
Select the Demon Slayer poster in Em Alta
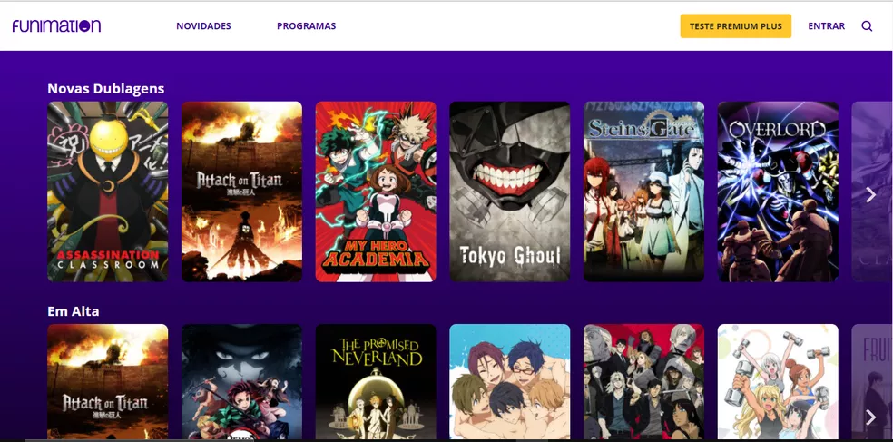tap(241, 381)
